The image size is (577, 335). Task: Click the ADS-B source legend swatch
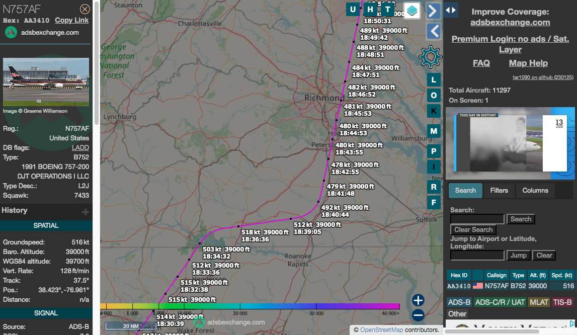click(459, 302)
